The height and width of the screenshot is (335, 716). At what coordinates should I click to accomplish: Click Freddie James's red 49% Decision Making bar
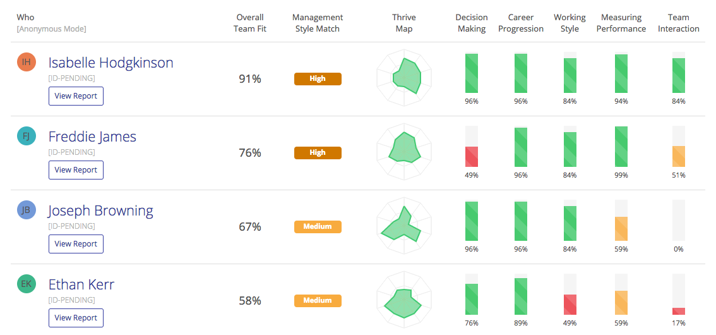pos(472,157)
